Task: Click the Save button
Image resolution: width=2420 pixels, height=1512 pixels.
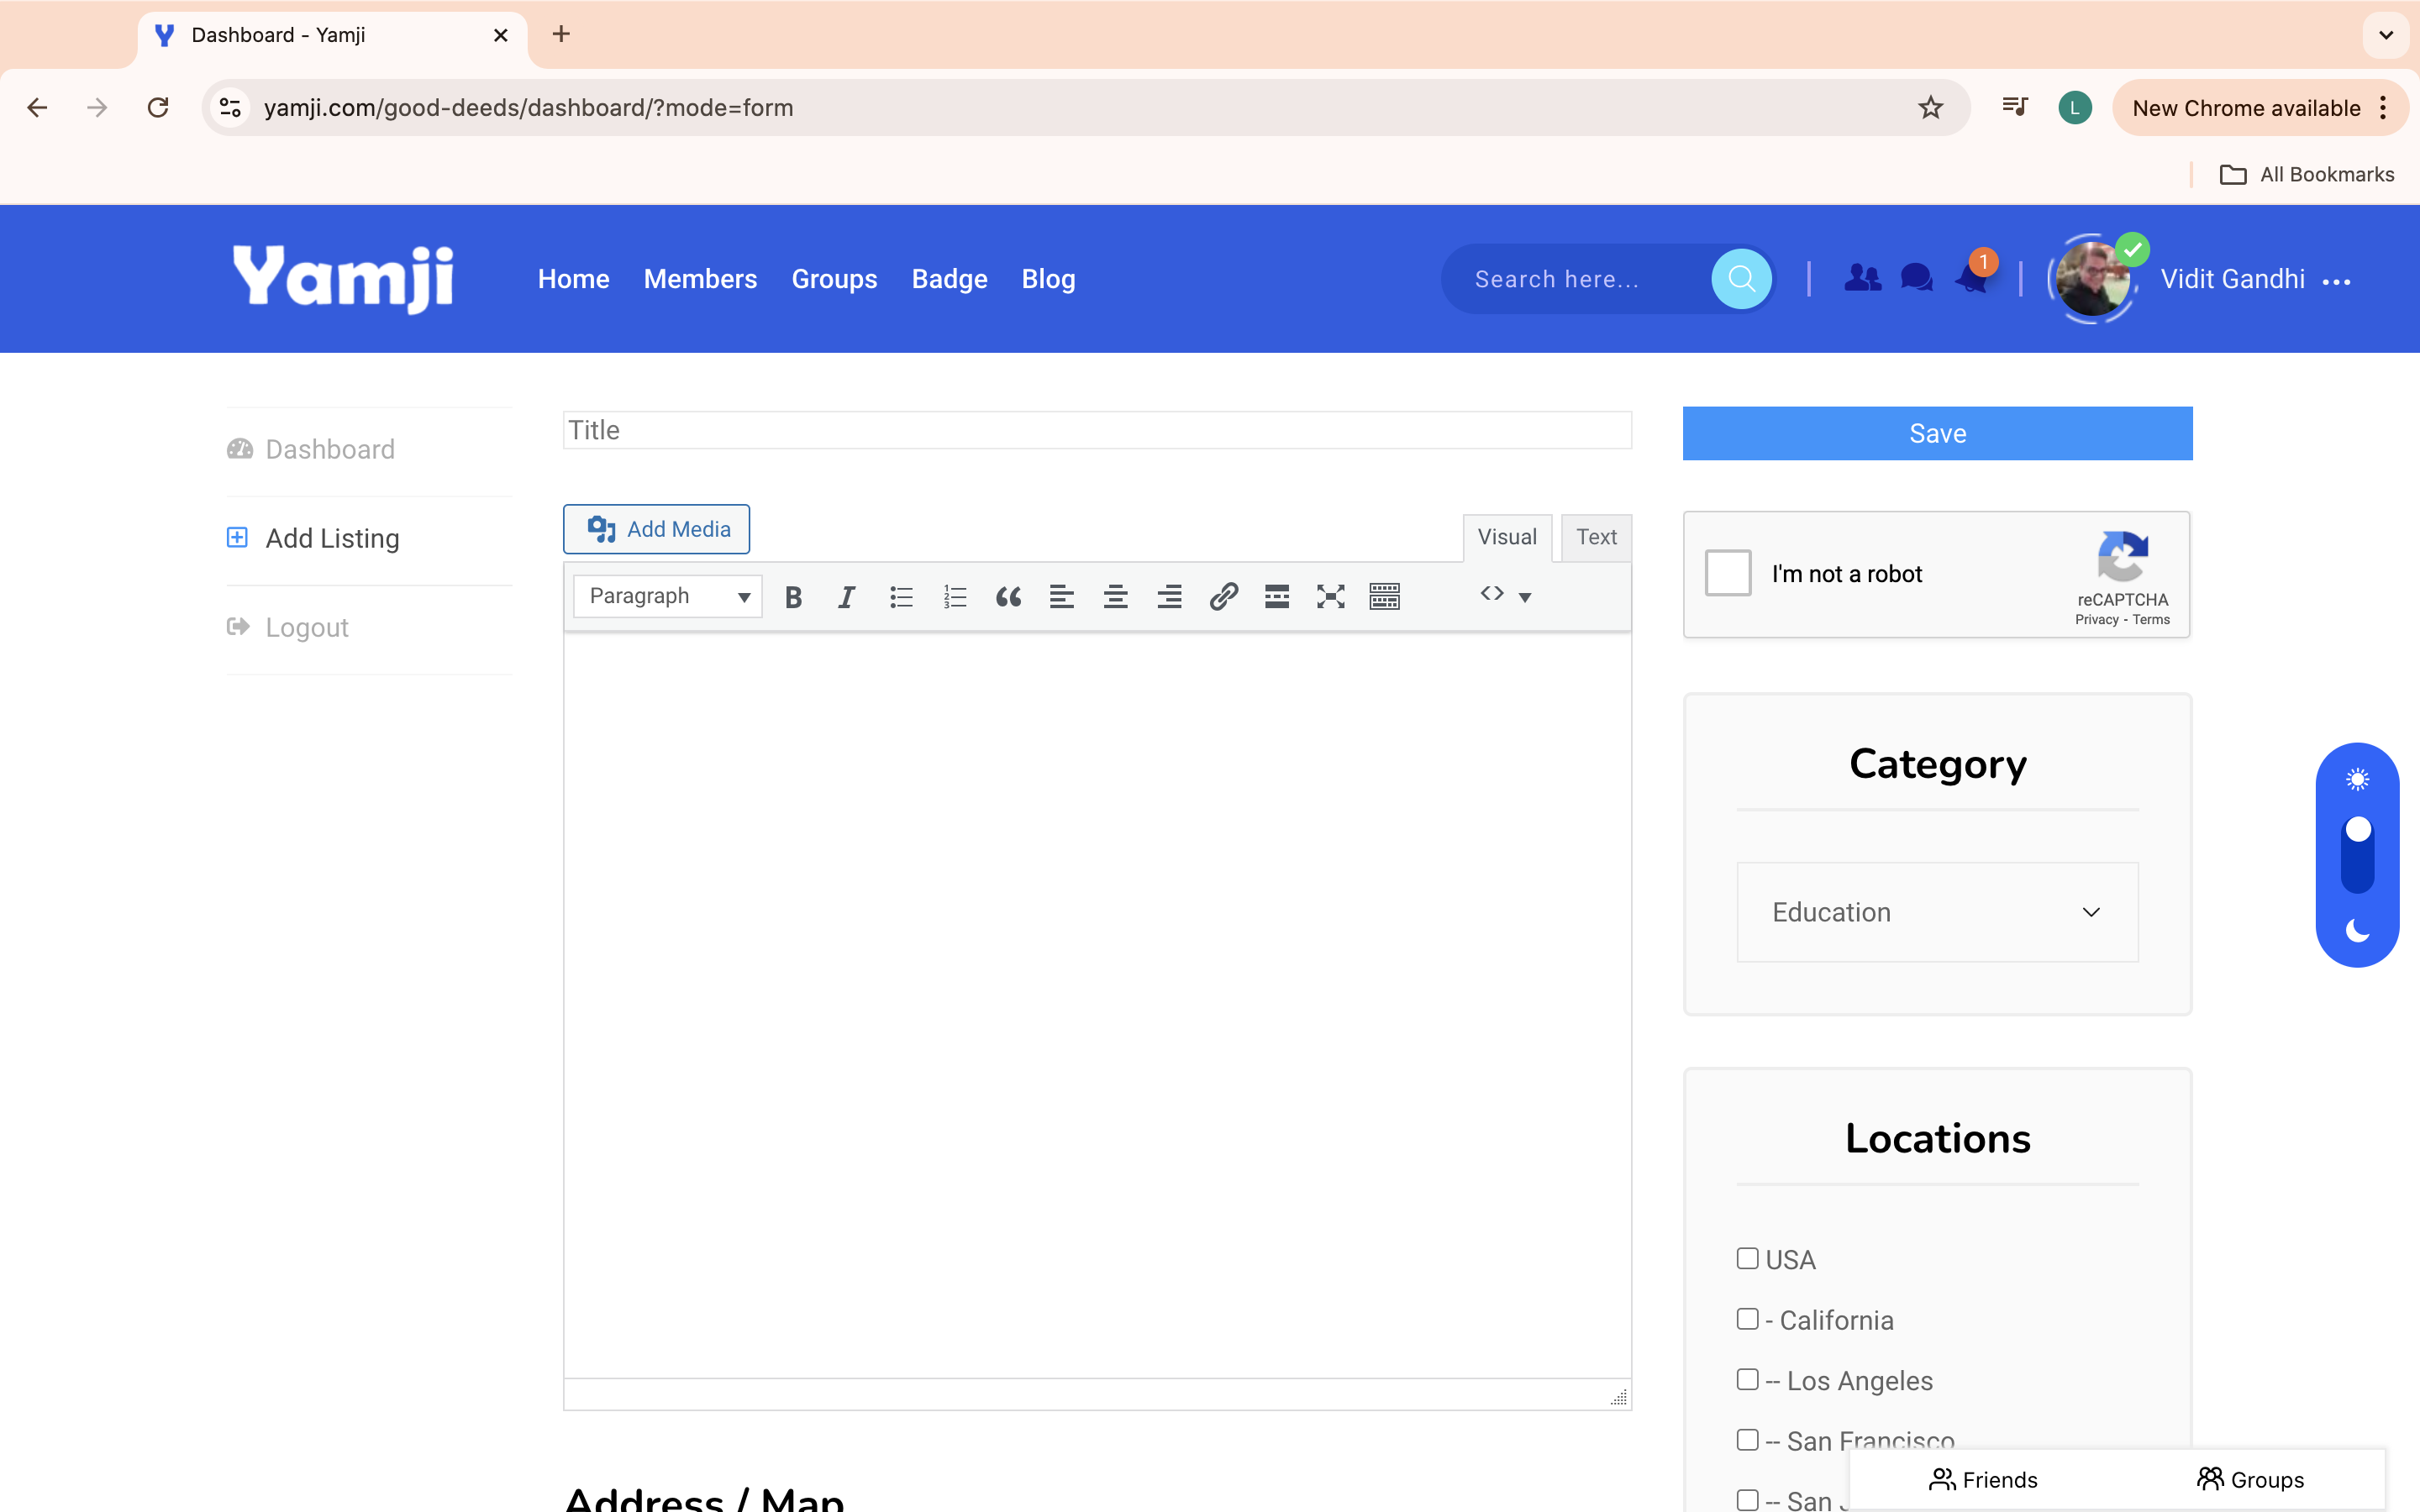Action: 1936,432
